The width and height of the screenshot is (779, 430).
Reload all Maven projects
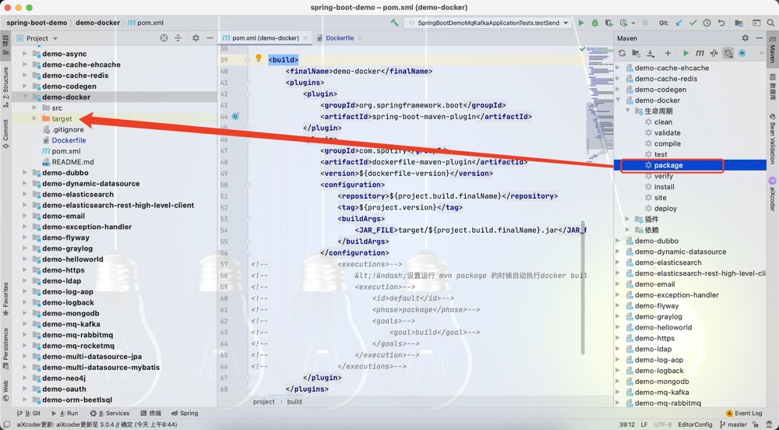622,53
